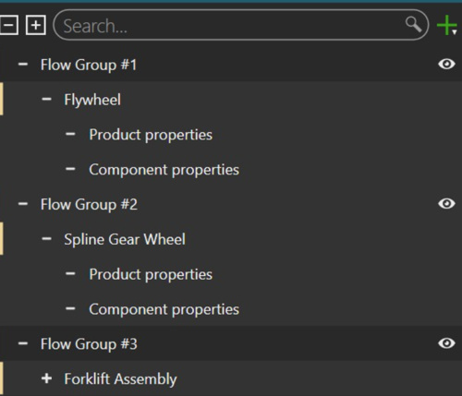Screen dimensions: 462x396
Task: Select Component properties under Flywheel
Action: (164, 170)
